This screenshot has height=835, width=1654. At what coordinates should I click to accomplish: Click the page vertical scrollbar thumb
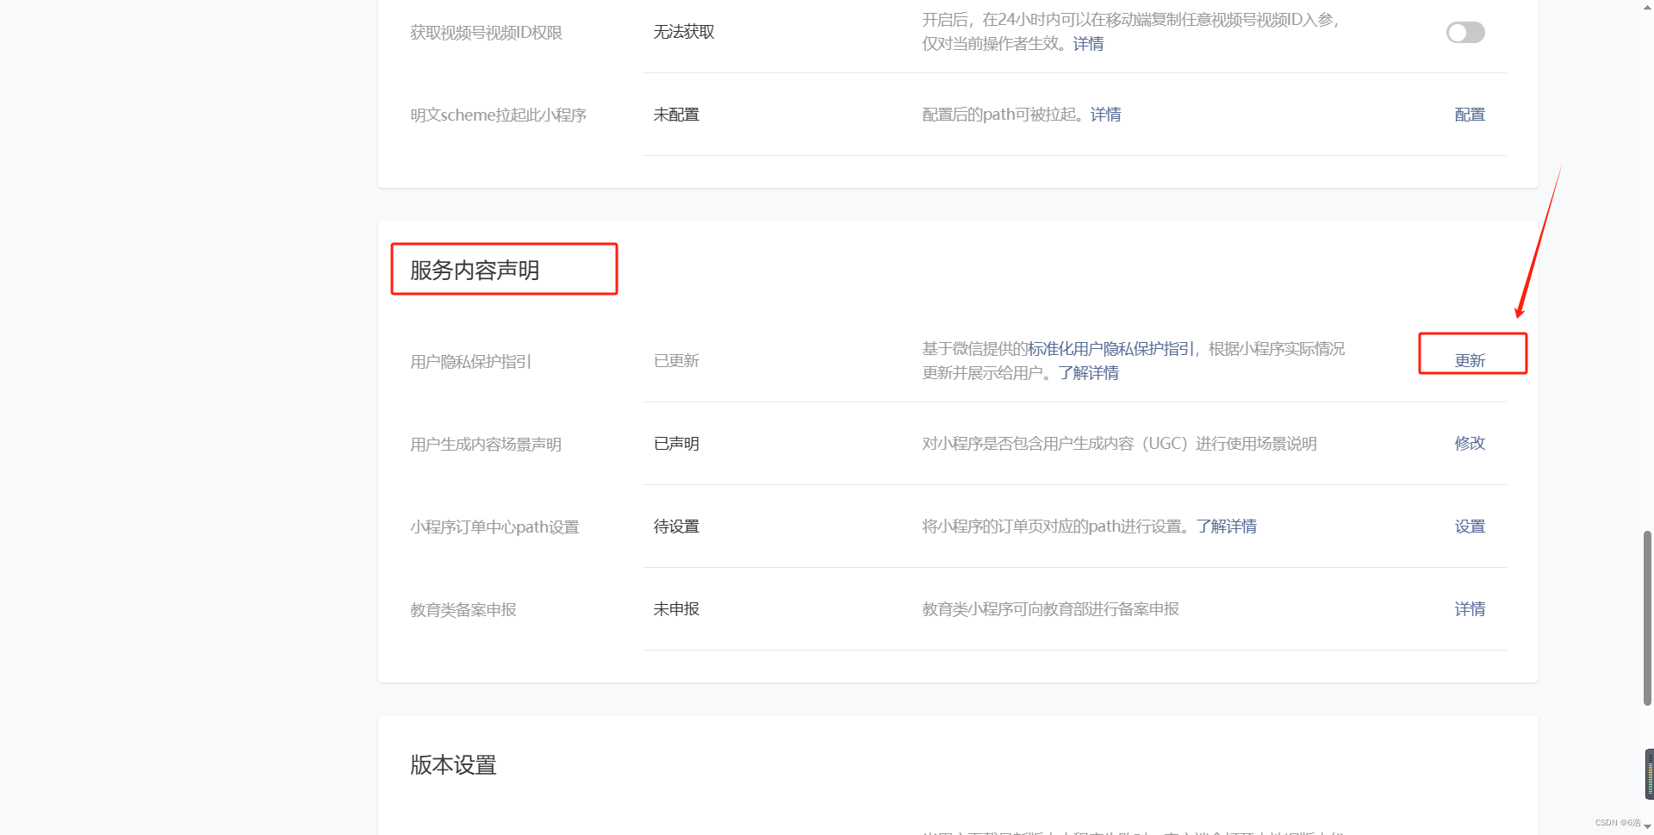click(1647, 618)
